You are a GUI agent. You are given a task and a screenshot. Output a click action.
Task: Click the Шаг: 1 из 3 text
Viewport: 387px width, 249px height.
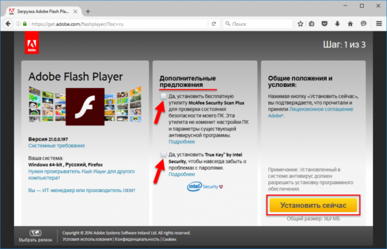(344, 44)
